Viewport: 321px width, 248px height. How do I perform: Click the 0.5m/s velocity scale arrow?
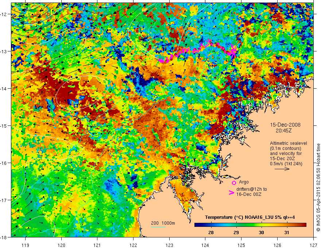282,169
